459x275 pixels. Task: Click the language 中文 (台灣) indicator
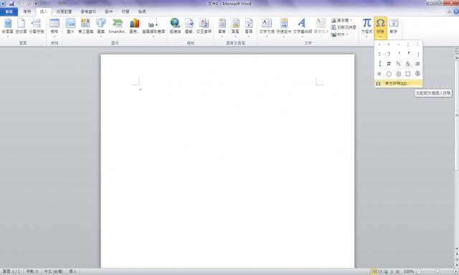53,271
